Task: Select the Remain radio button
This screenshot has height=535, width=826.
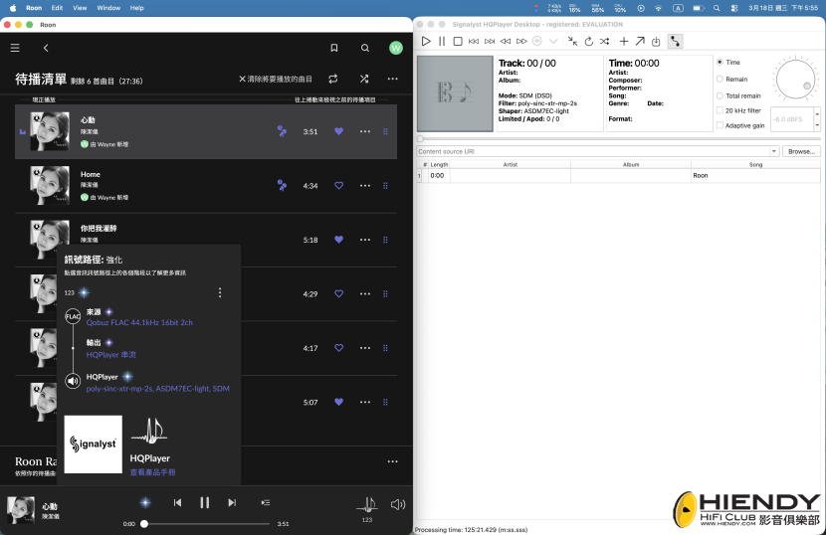Action: click(720, 79)
